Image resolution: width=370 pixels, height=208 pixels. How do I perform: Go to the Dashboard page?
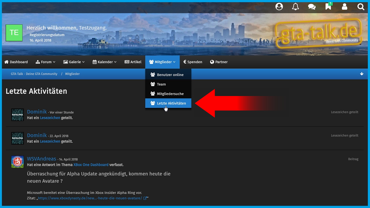pos(16,62)
